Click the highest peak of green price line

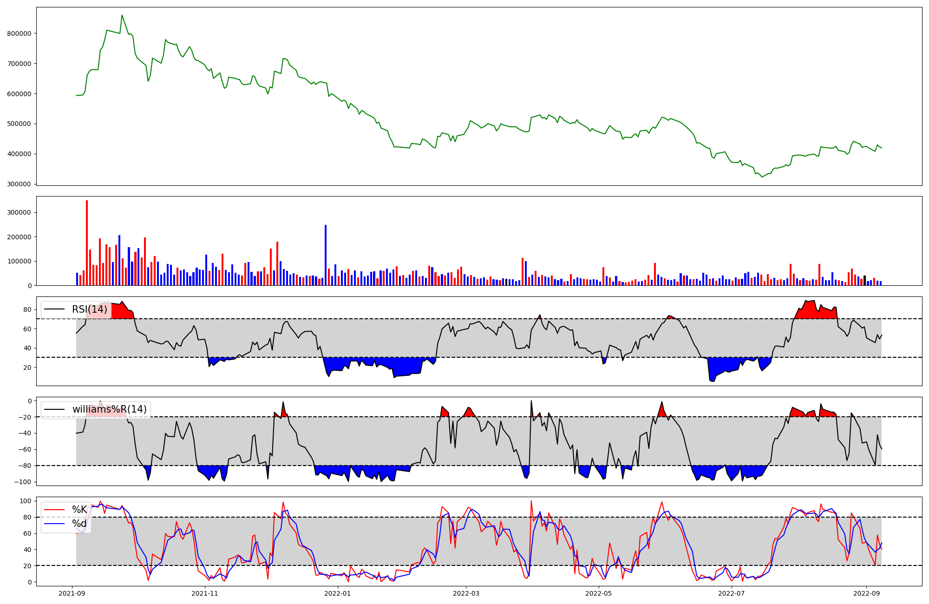[x=122, y=15]
